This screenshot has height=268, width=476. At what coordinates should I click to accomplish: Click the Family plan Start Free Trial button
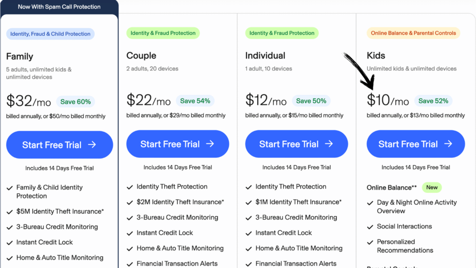[59, 145]
